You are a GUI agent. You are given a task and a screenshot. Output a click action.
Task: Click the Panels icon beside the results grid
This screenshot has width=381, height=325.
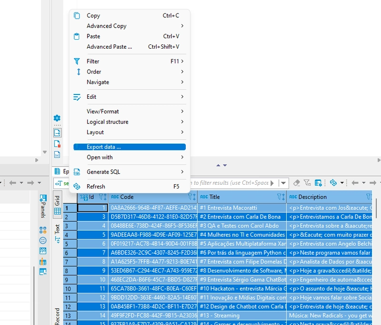(43, 203)
